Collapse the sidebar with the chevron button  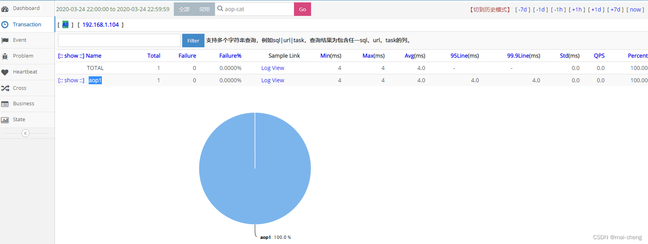[x=25, y=133]
